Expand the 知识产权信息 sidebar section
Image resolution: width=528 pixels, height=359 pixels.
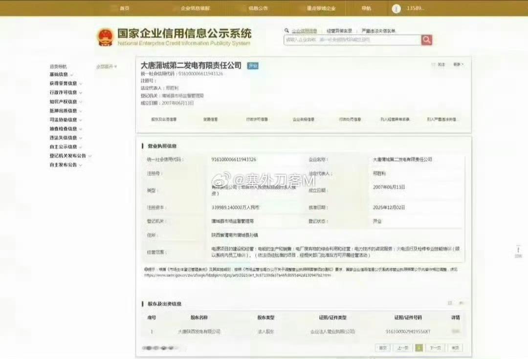pos(66,102)
